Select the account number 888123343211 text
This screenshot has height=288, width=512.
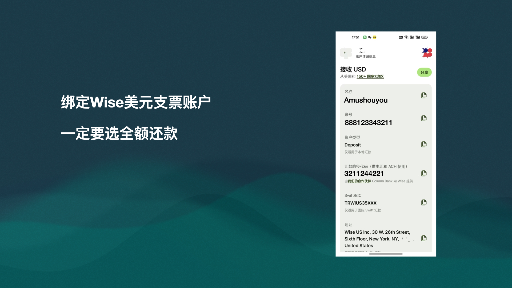tap(368, 123)
